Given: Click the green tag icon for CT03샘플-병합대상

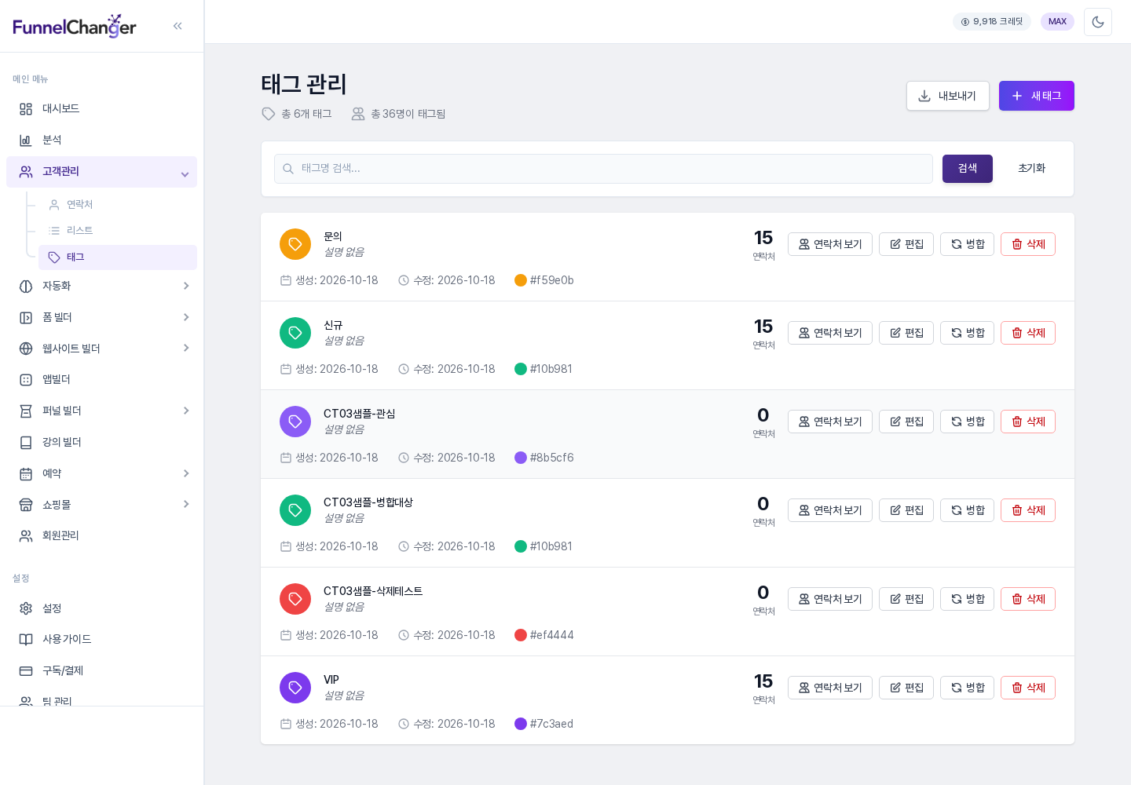Looking at the screenshot, I should coord(295,510).
